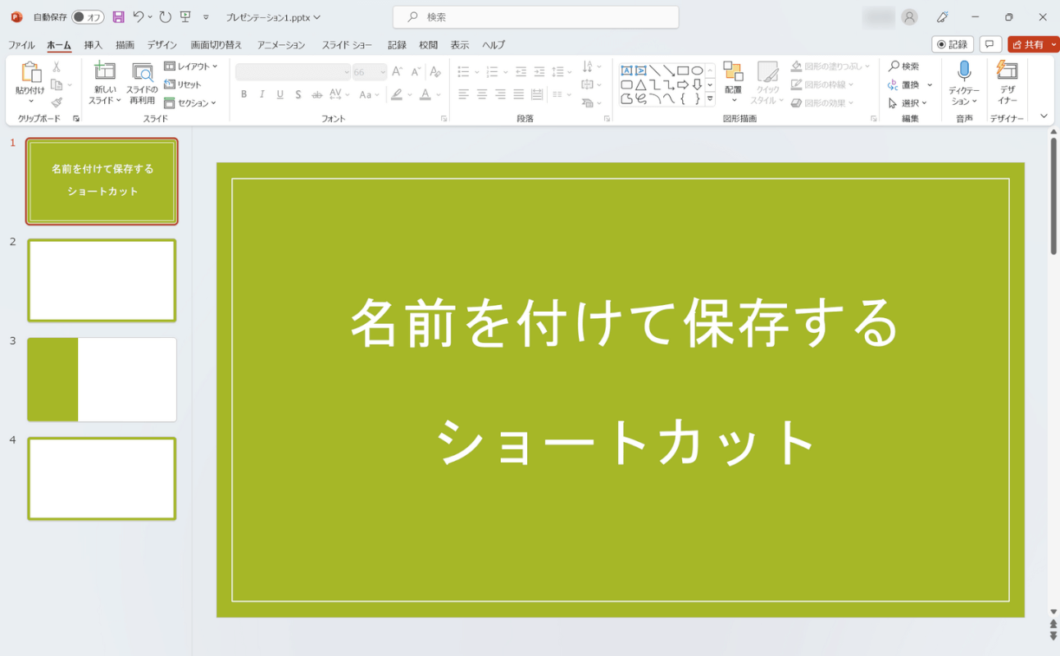This screenshot has height=656, width=1060.
Task: Click the Align Right paragraph icon
Action: (500, 95)
